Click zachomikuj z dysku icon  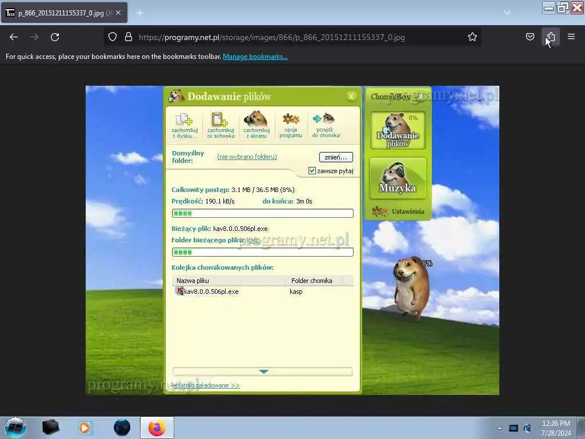185,125
